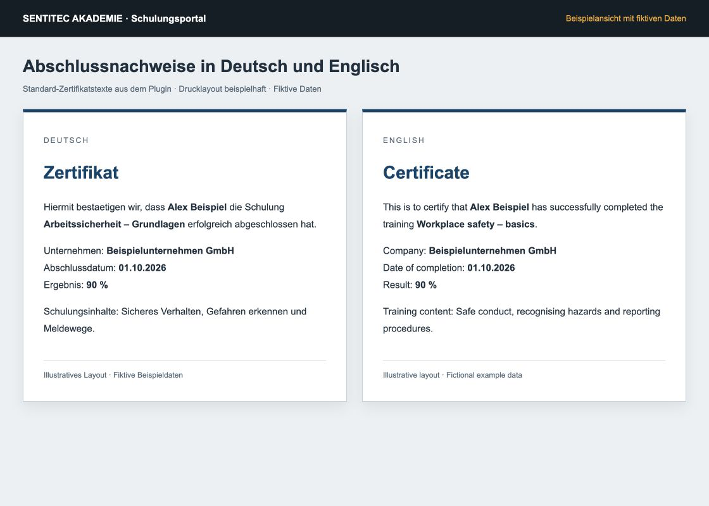Click the SENTITEC AKADEMIE · Schulungsportal header title
Screen dimensions: 709x506
115,18
